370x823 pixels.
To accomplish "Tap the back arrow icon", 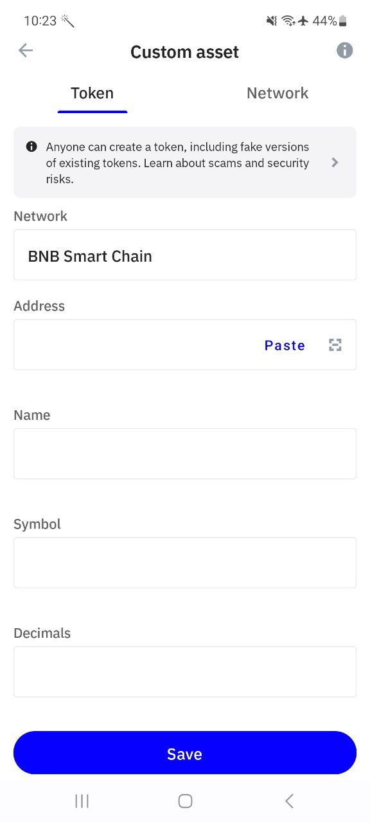I will point(26,51).
